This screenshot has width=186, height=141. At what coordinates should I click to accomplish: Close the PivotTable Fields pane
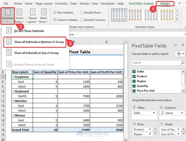click(183, 45)
